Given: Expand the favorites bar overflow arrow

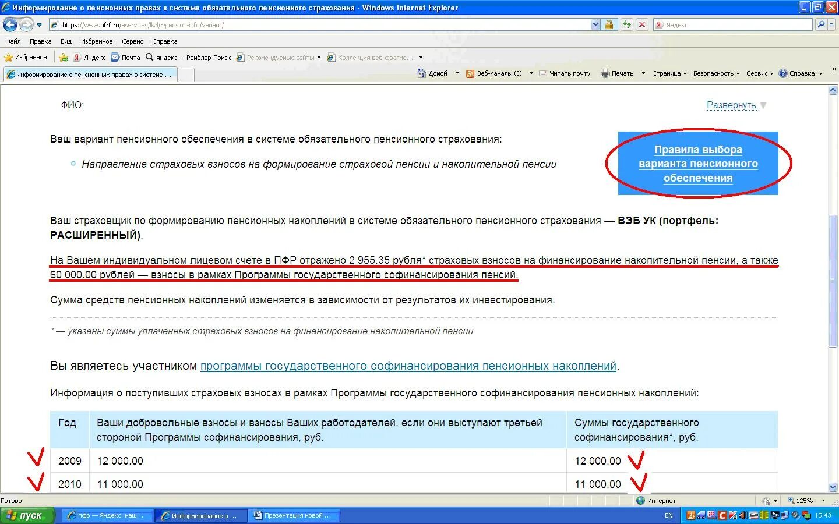Looking at the screenshot, I should (421, 57).
